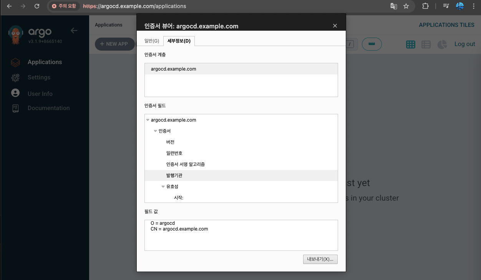
Task: Open the browser profile avatar
Action: click(x=460, y=6)
